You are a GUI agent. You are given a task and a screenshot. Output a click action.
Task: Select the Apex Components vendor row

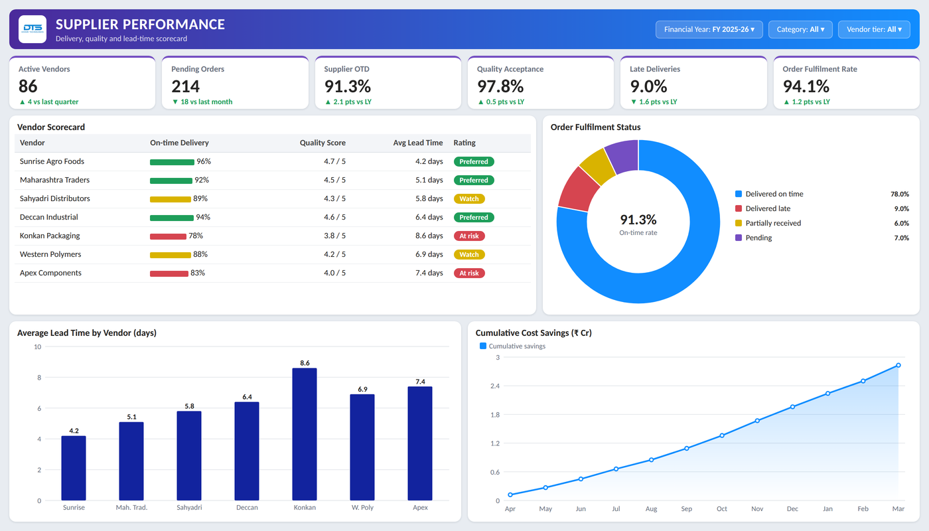coord(273,273)
